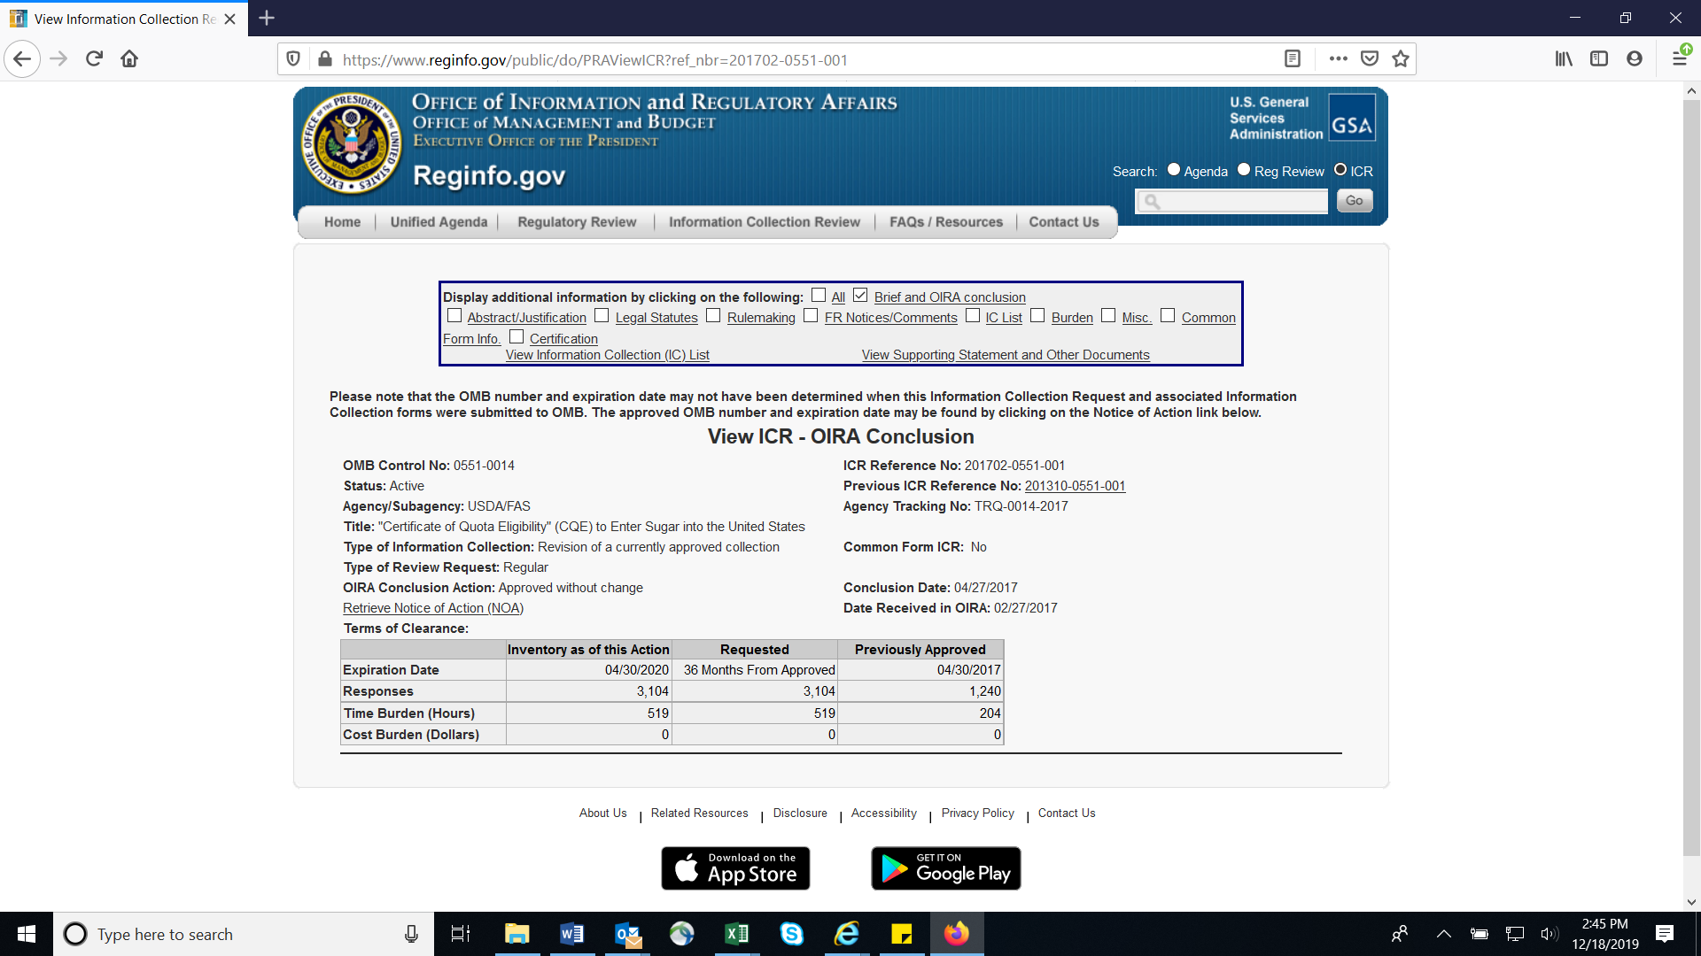Open page actions three-dots menu
The image size is (1701, 956).
[x=1338, y=59]
